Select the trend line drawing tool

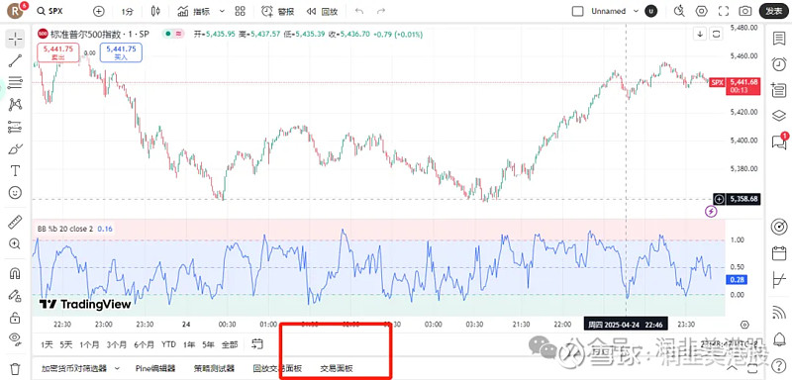point(15,61)
